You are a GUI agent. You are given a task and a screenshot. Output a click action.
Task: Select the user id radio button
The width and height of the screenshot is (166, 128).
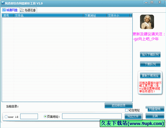[6, 117]
